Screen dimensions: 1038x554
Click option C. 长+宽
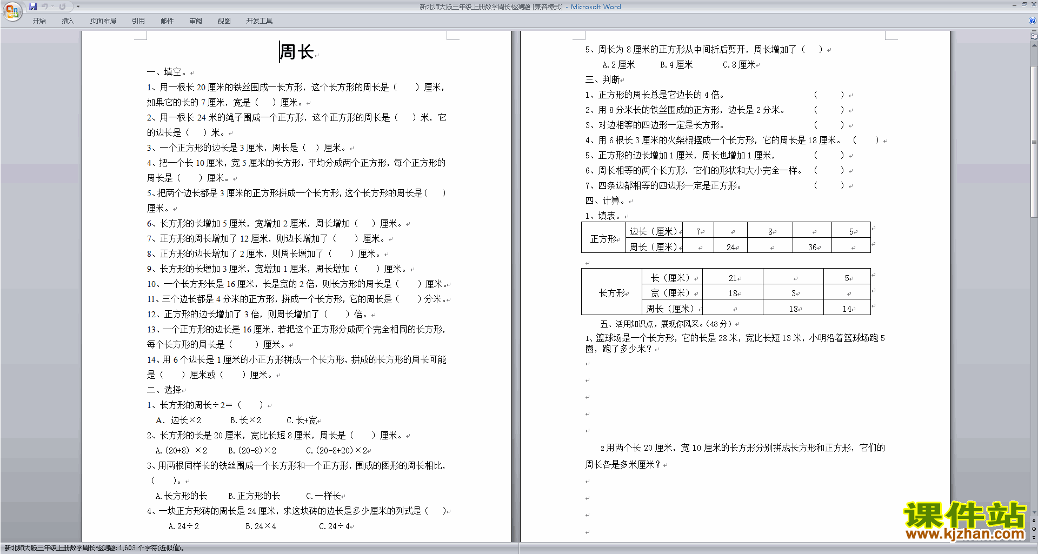pyautogui.click(x=302, y=420)
